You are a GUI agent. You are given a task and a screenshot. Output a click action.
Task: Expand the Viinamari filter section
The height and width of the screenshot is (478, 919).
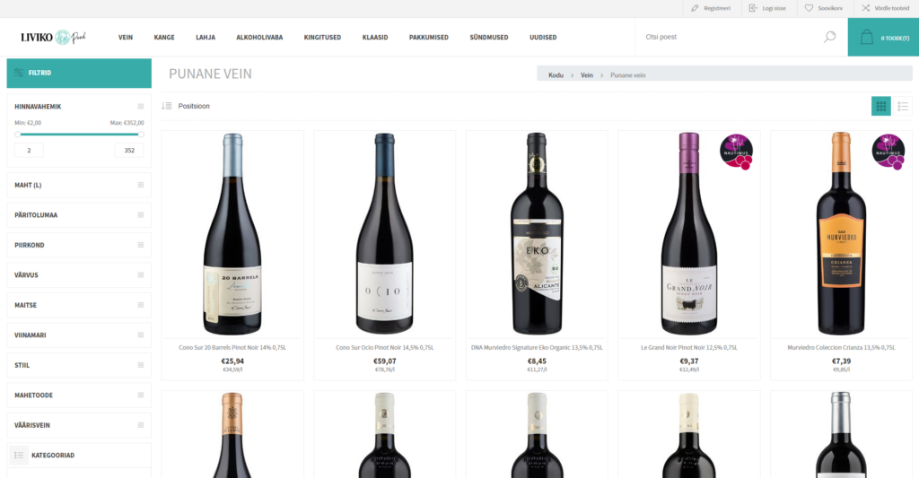(x=79, y=335)
